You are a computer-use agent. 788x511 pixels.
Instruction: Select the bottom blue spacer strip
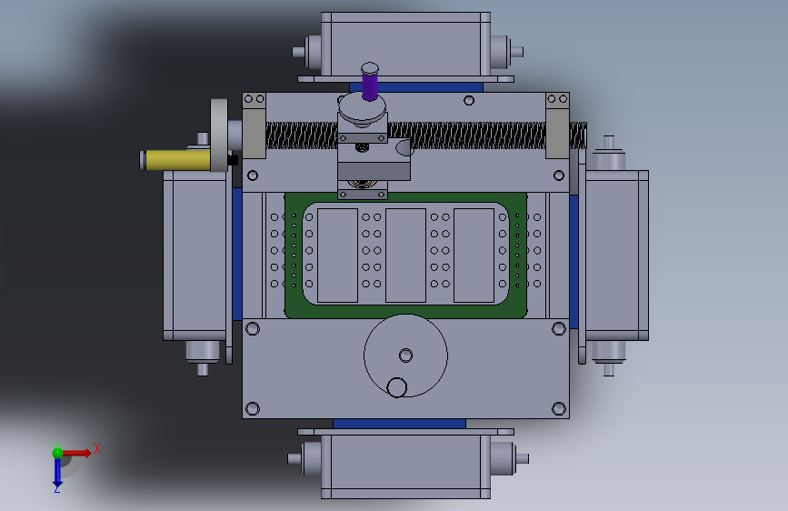[399, 424]
